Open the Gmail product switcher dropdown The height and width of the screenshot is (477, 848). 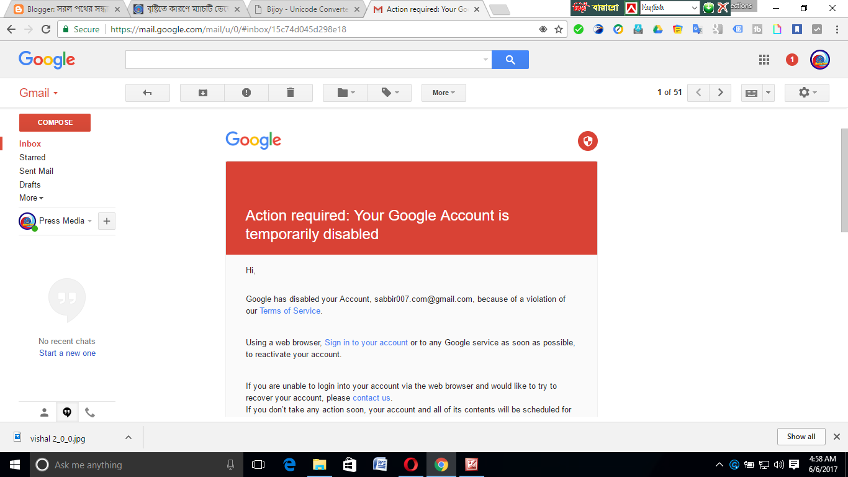[38, 93]
